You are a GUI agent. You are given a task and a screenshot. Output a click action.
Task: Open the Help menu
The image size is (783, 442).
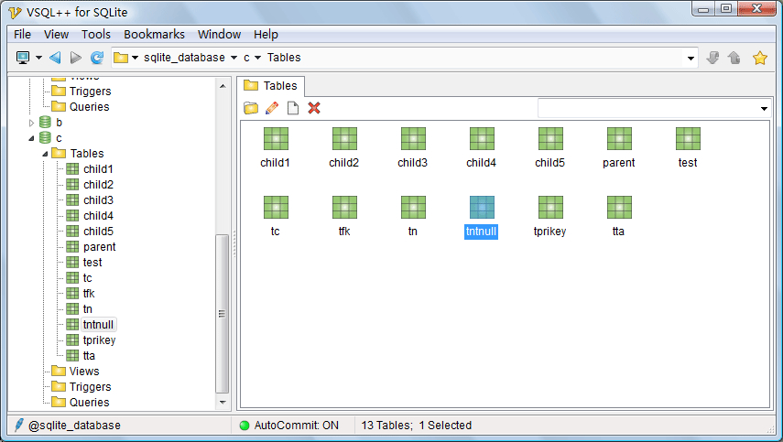click(266, 35)
